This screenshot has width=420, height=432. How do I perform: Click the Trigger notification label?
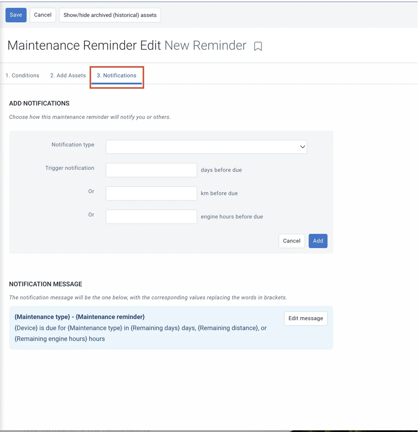click(x=70, y=168)
